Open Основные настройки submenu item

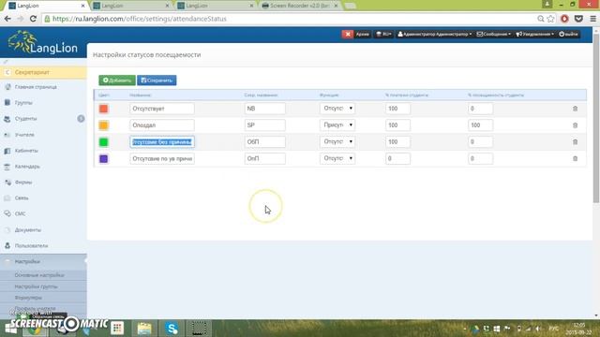tap(39, 275)
